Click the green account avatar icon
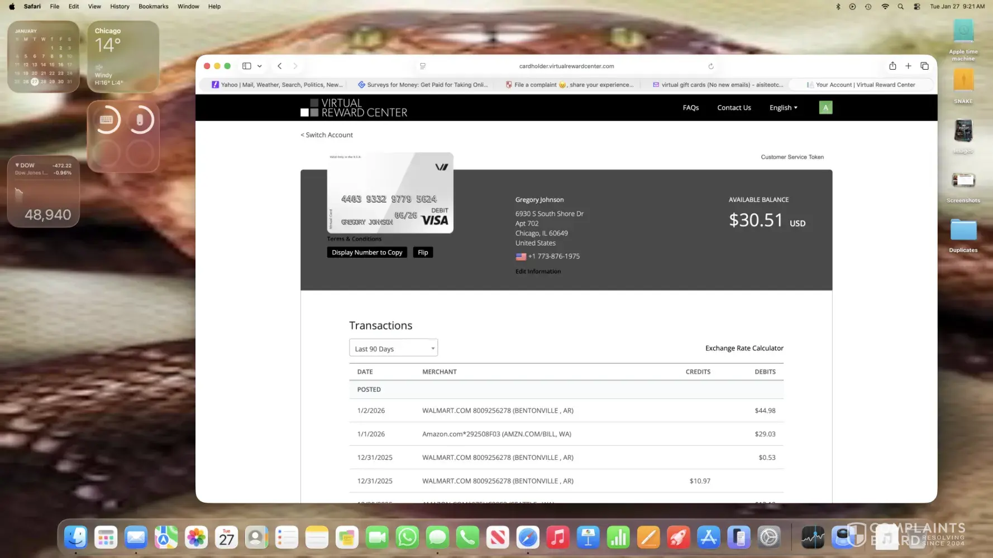This screenshot has height=558, width=993. pyautogui.click(x=825, y=108)
